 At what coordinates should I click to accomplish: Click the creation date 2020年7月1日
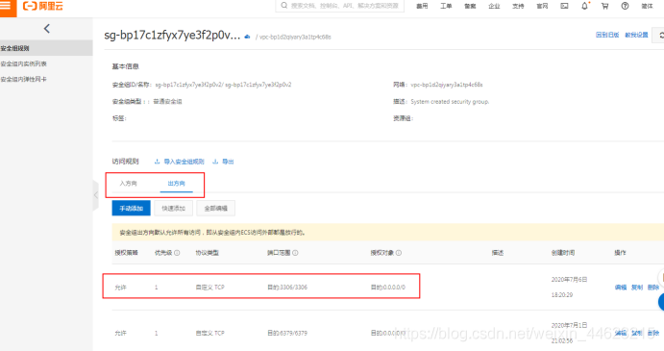tap(569, 325)
